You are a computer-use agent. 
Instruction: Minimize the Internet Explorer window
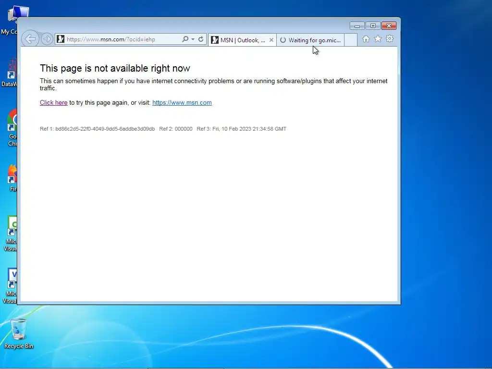(357, 26)
